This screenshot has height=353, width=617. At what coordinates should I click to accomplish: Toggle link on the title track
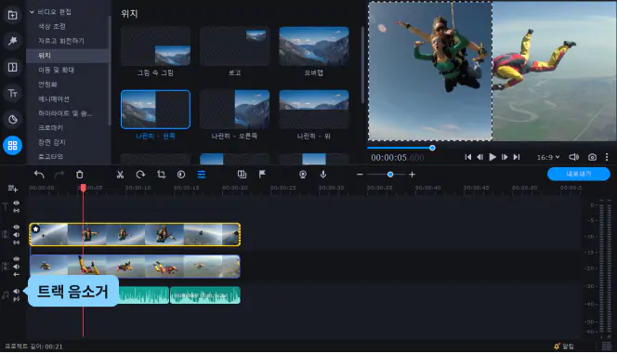pos(16,211)
